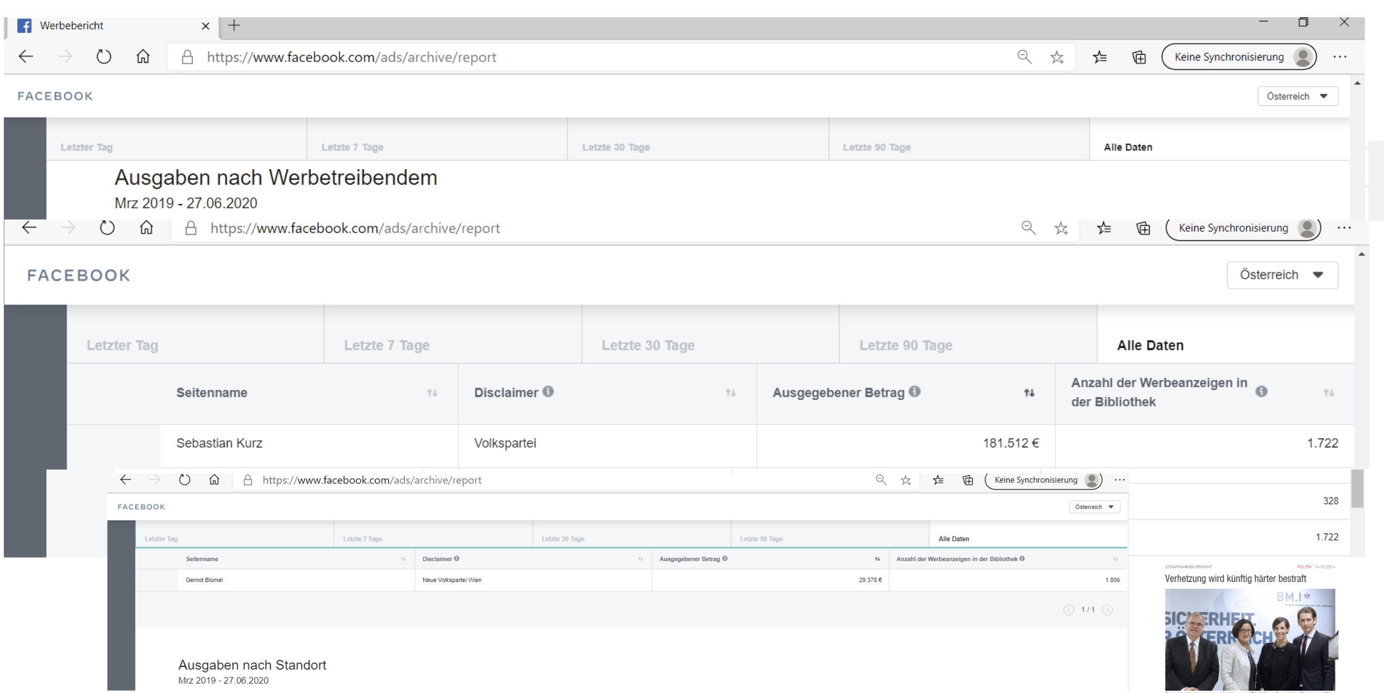Click the zoom magnifier in top address bar
Viewport: 1387px width, 693px height.
coord(1024,57)
